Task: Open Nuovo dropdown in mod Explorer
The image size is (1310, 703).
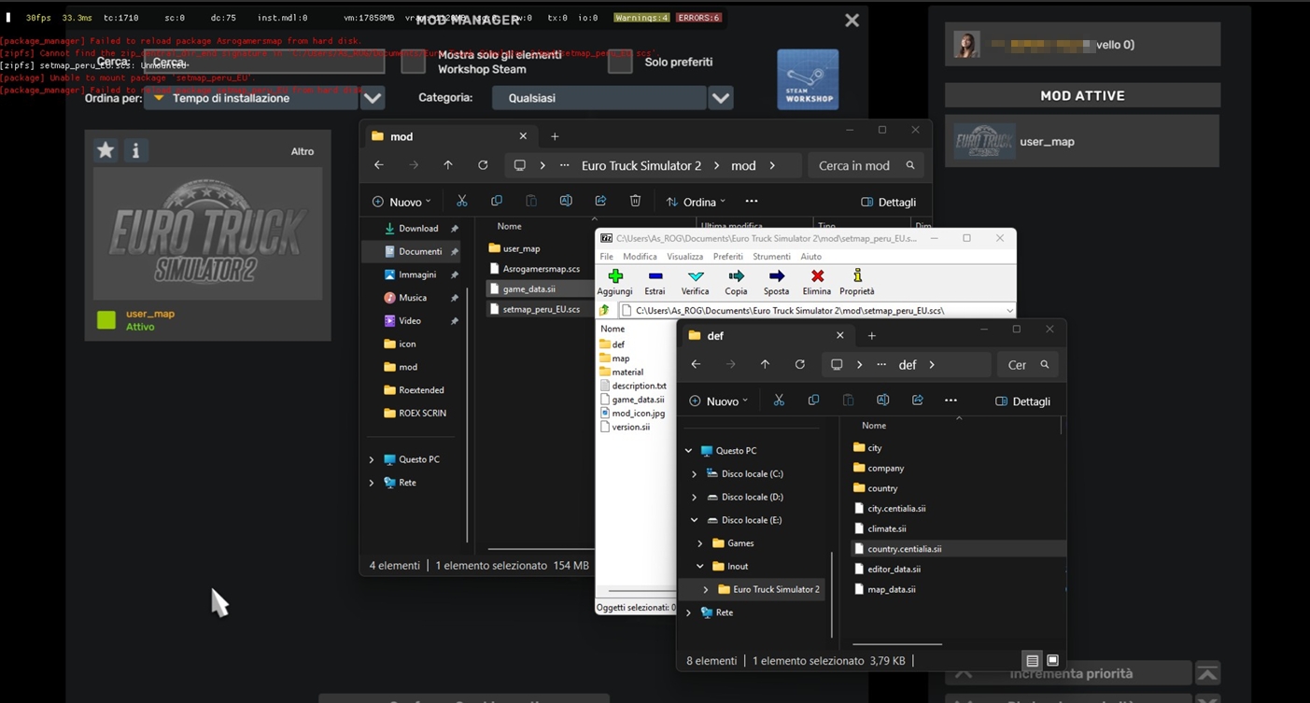Action: tap(401, 202)
